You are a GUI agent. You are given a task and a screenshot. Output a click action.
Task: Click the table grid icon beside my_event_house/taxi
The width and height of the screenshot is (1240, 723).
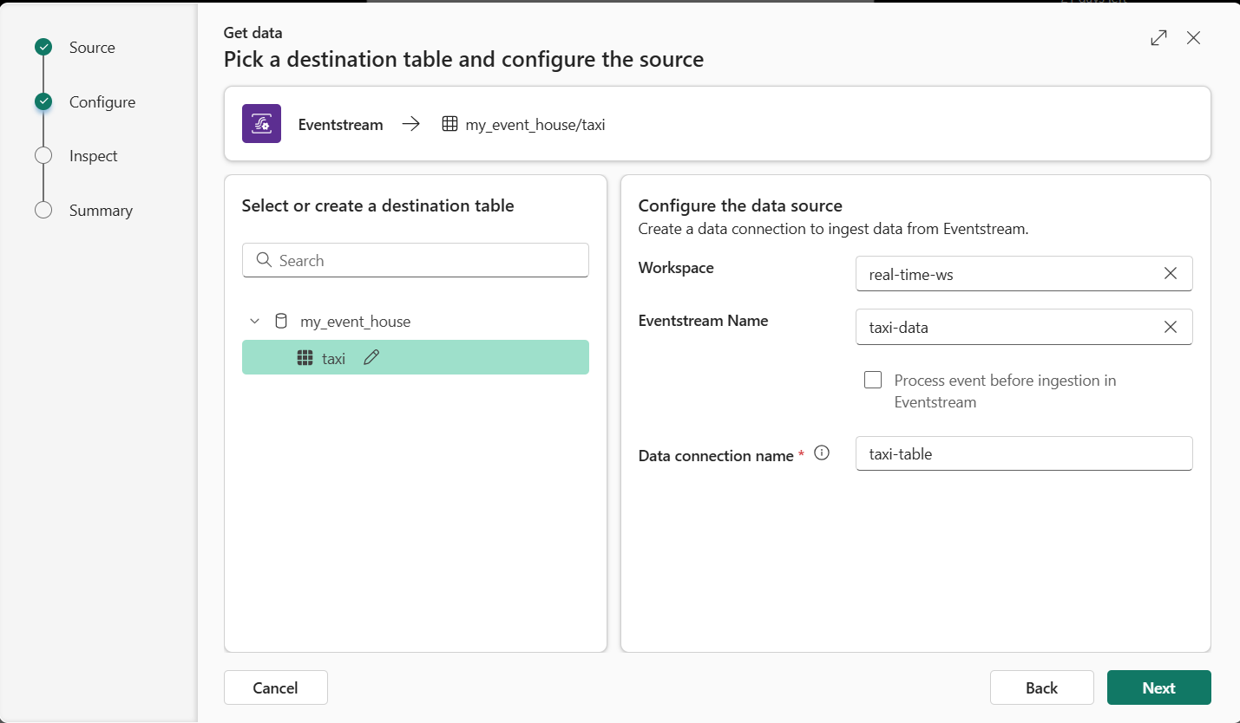click(449, 124)
